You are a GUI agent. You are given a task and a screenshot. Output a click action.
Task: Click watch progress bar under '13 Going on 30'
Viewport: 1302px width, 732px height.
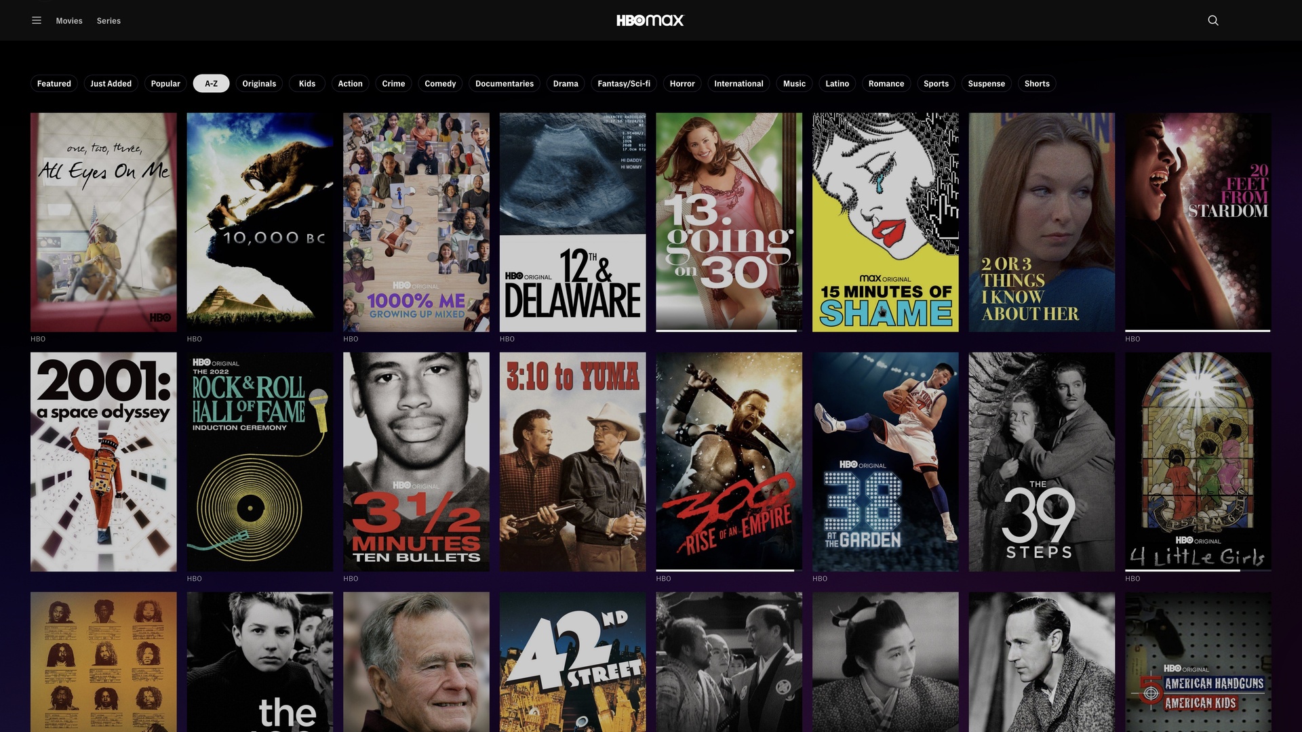coord(729,331)
